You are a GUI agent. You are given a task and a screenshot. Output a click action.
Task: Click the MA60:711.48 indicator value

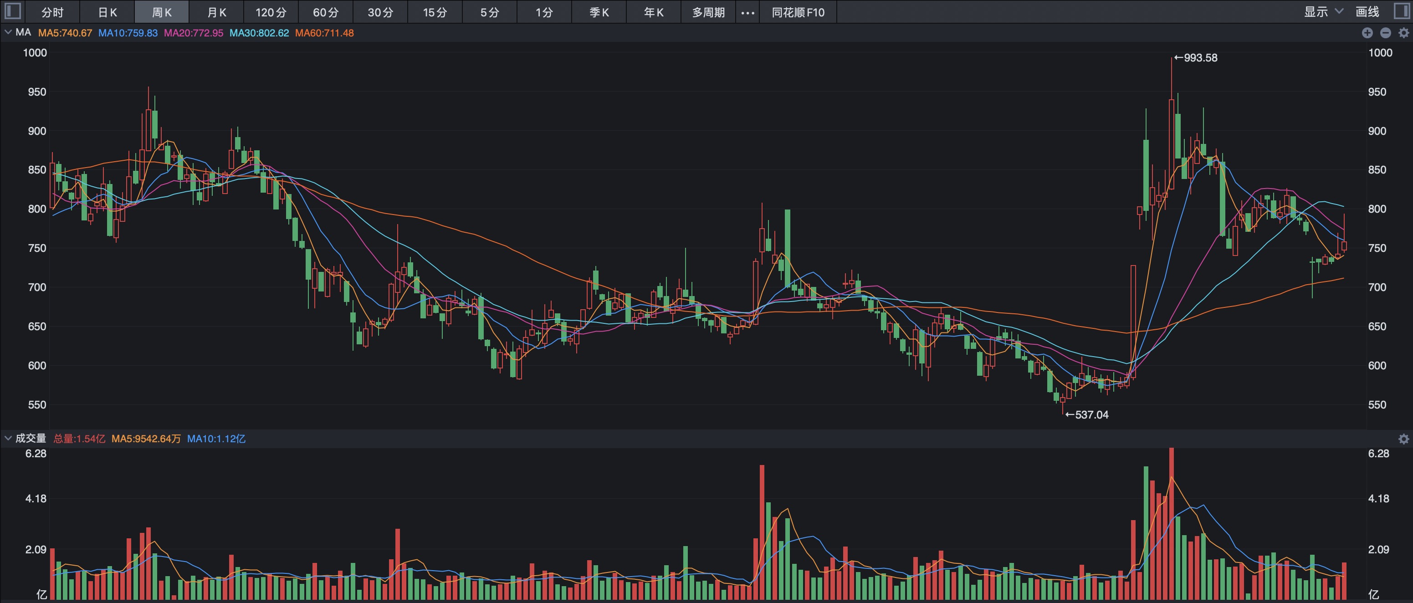point(324,33)
